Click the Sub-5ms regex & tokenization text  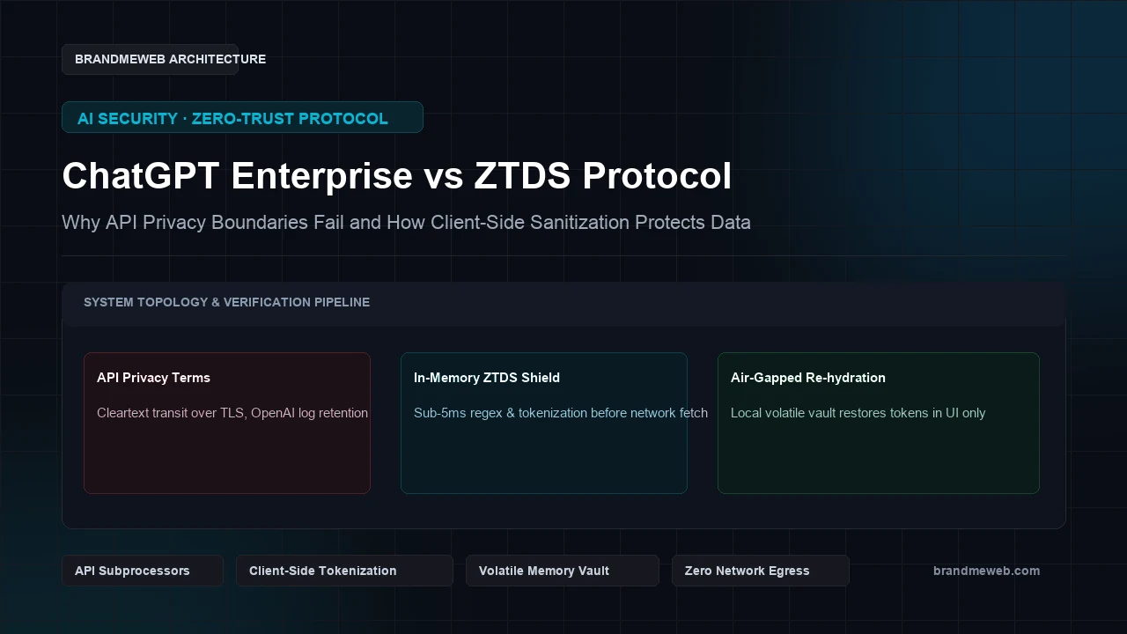(561, 413)
